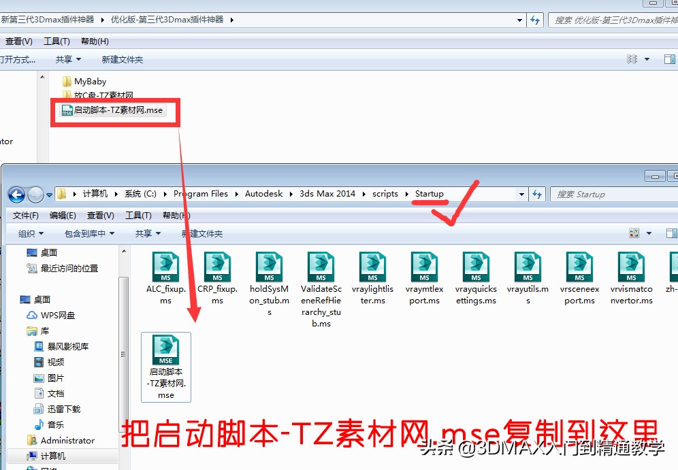Click the 系统 (C:) breadcrumb
The image size is (678, 470).
pos(140,194)
